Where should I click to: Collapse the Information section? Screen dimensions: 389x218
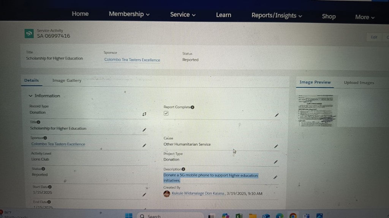coord(30,96)
